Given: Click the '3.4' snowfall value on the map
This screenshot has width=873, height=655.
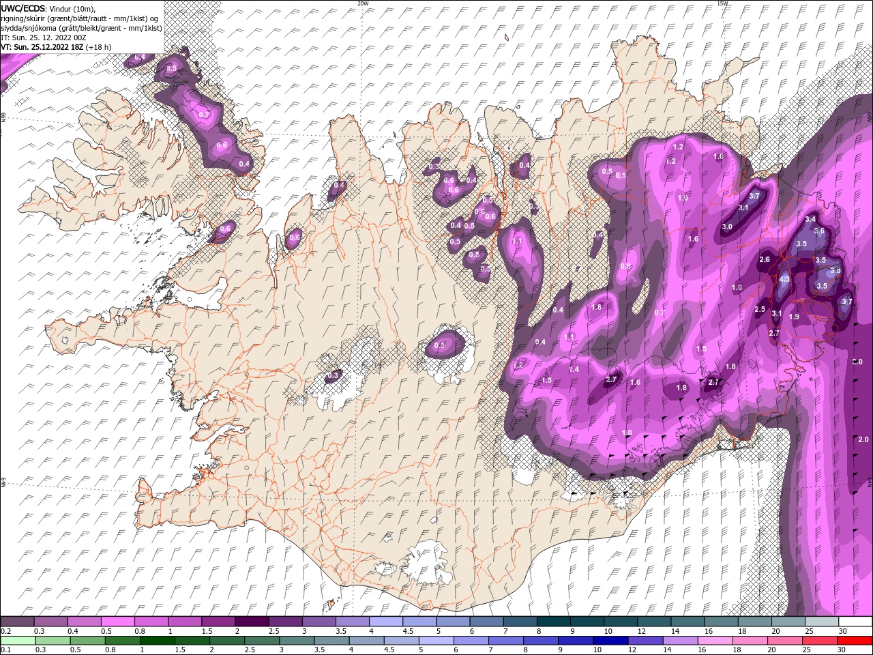Looking at the screenshot, I should [810, 219].
